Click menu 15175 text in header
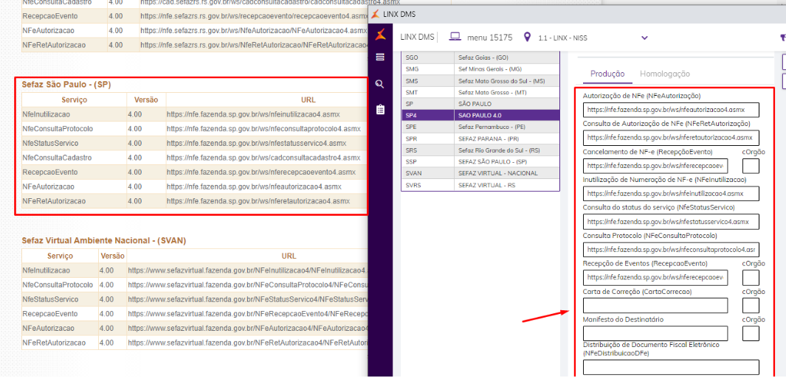 click(490, 38)
